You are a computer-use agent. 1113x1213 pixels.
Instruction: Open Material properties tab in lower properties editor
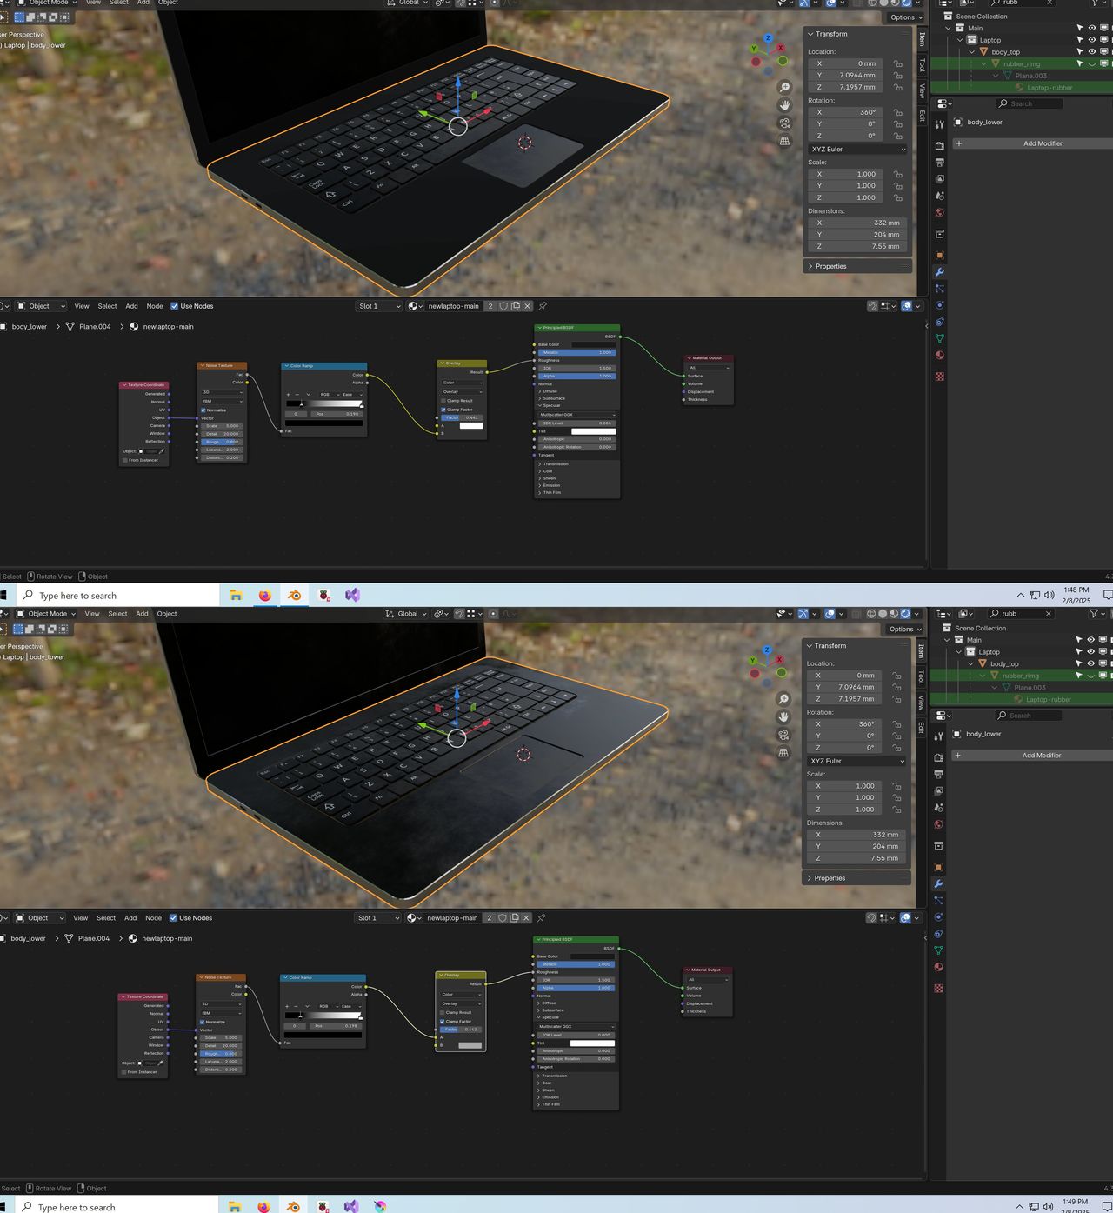click(x=938, y=967)
